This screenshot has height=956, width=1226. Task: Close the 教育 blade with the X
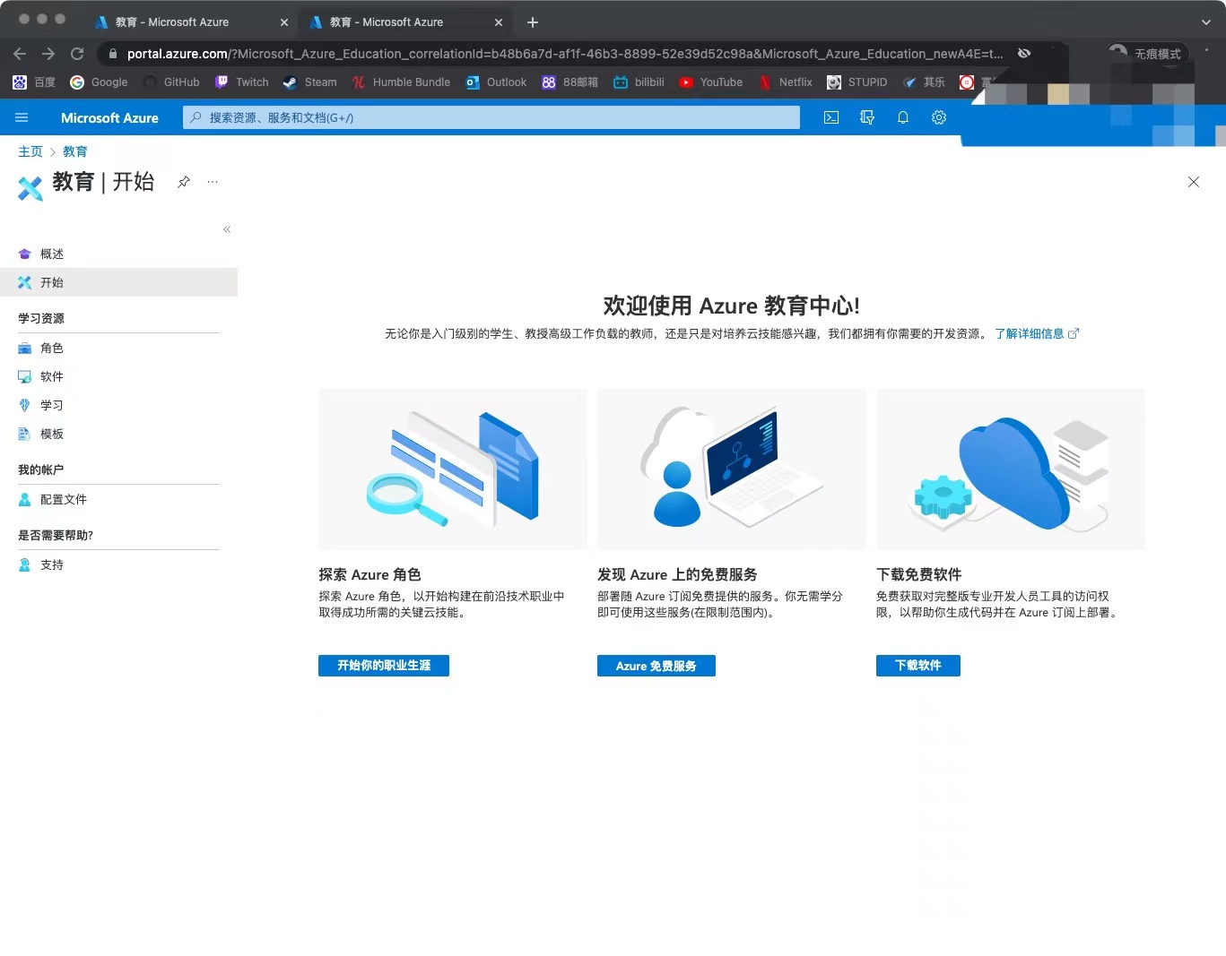click(1194, 182)
